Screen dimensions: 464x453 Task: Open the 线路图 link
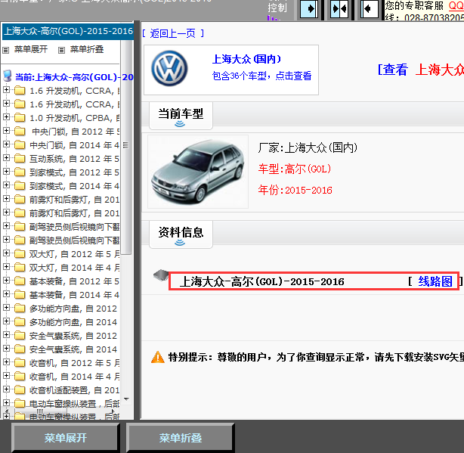point(435,281)
